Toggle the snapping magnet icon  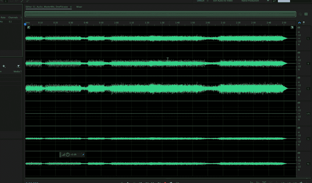coord(299,23)
